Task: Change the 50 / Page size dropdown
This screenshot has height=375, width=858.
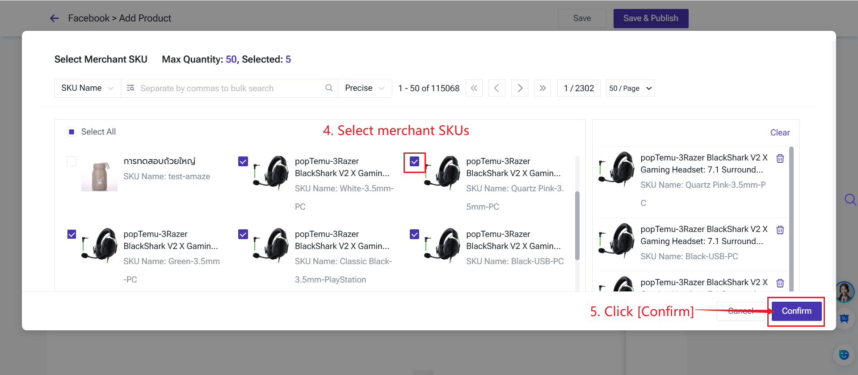Action: (630, 88)
